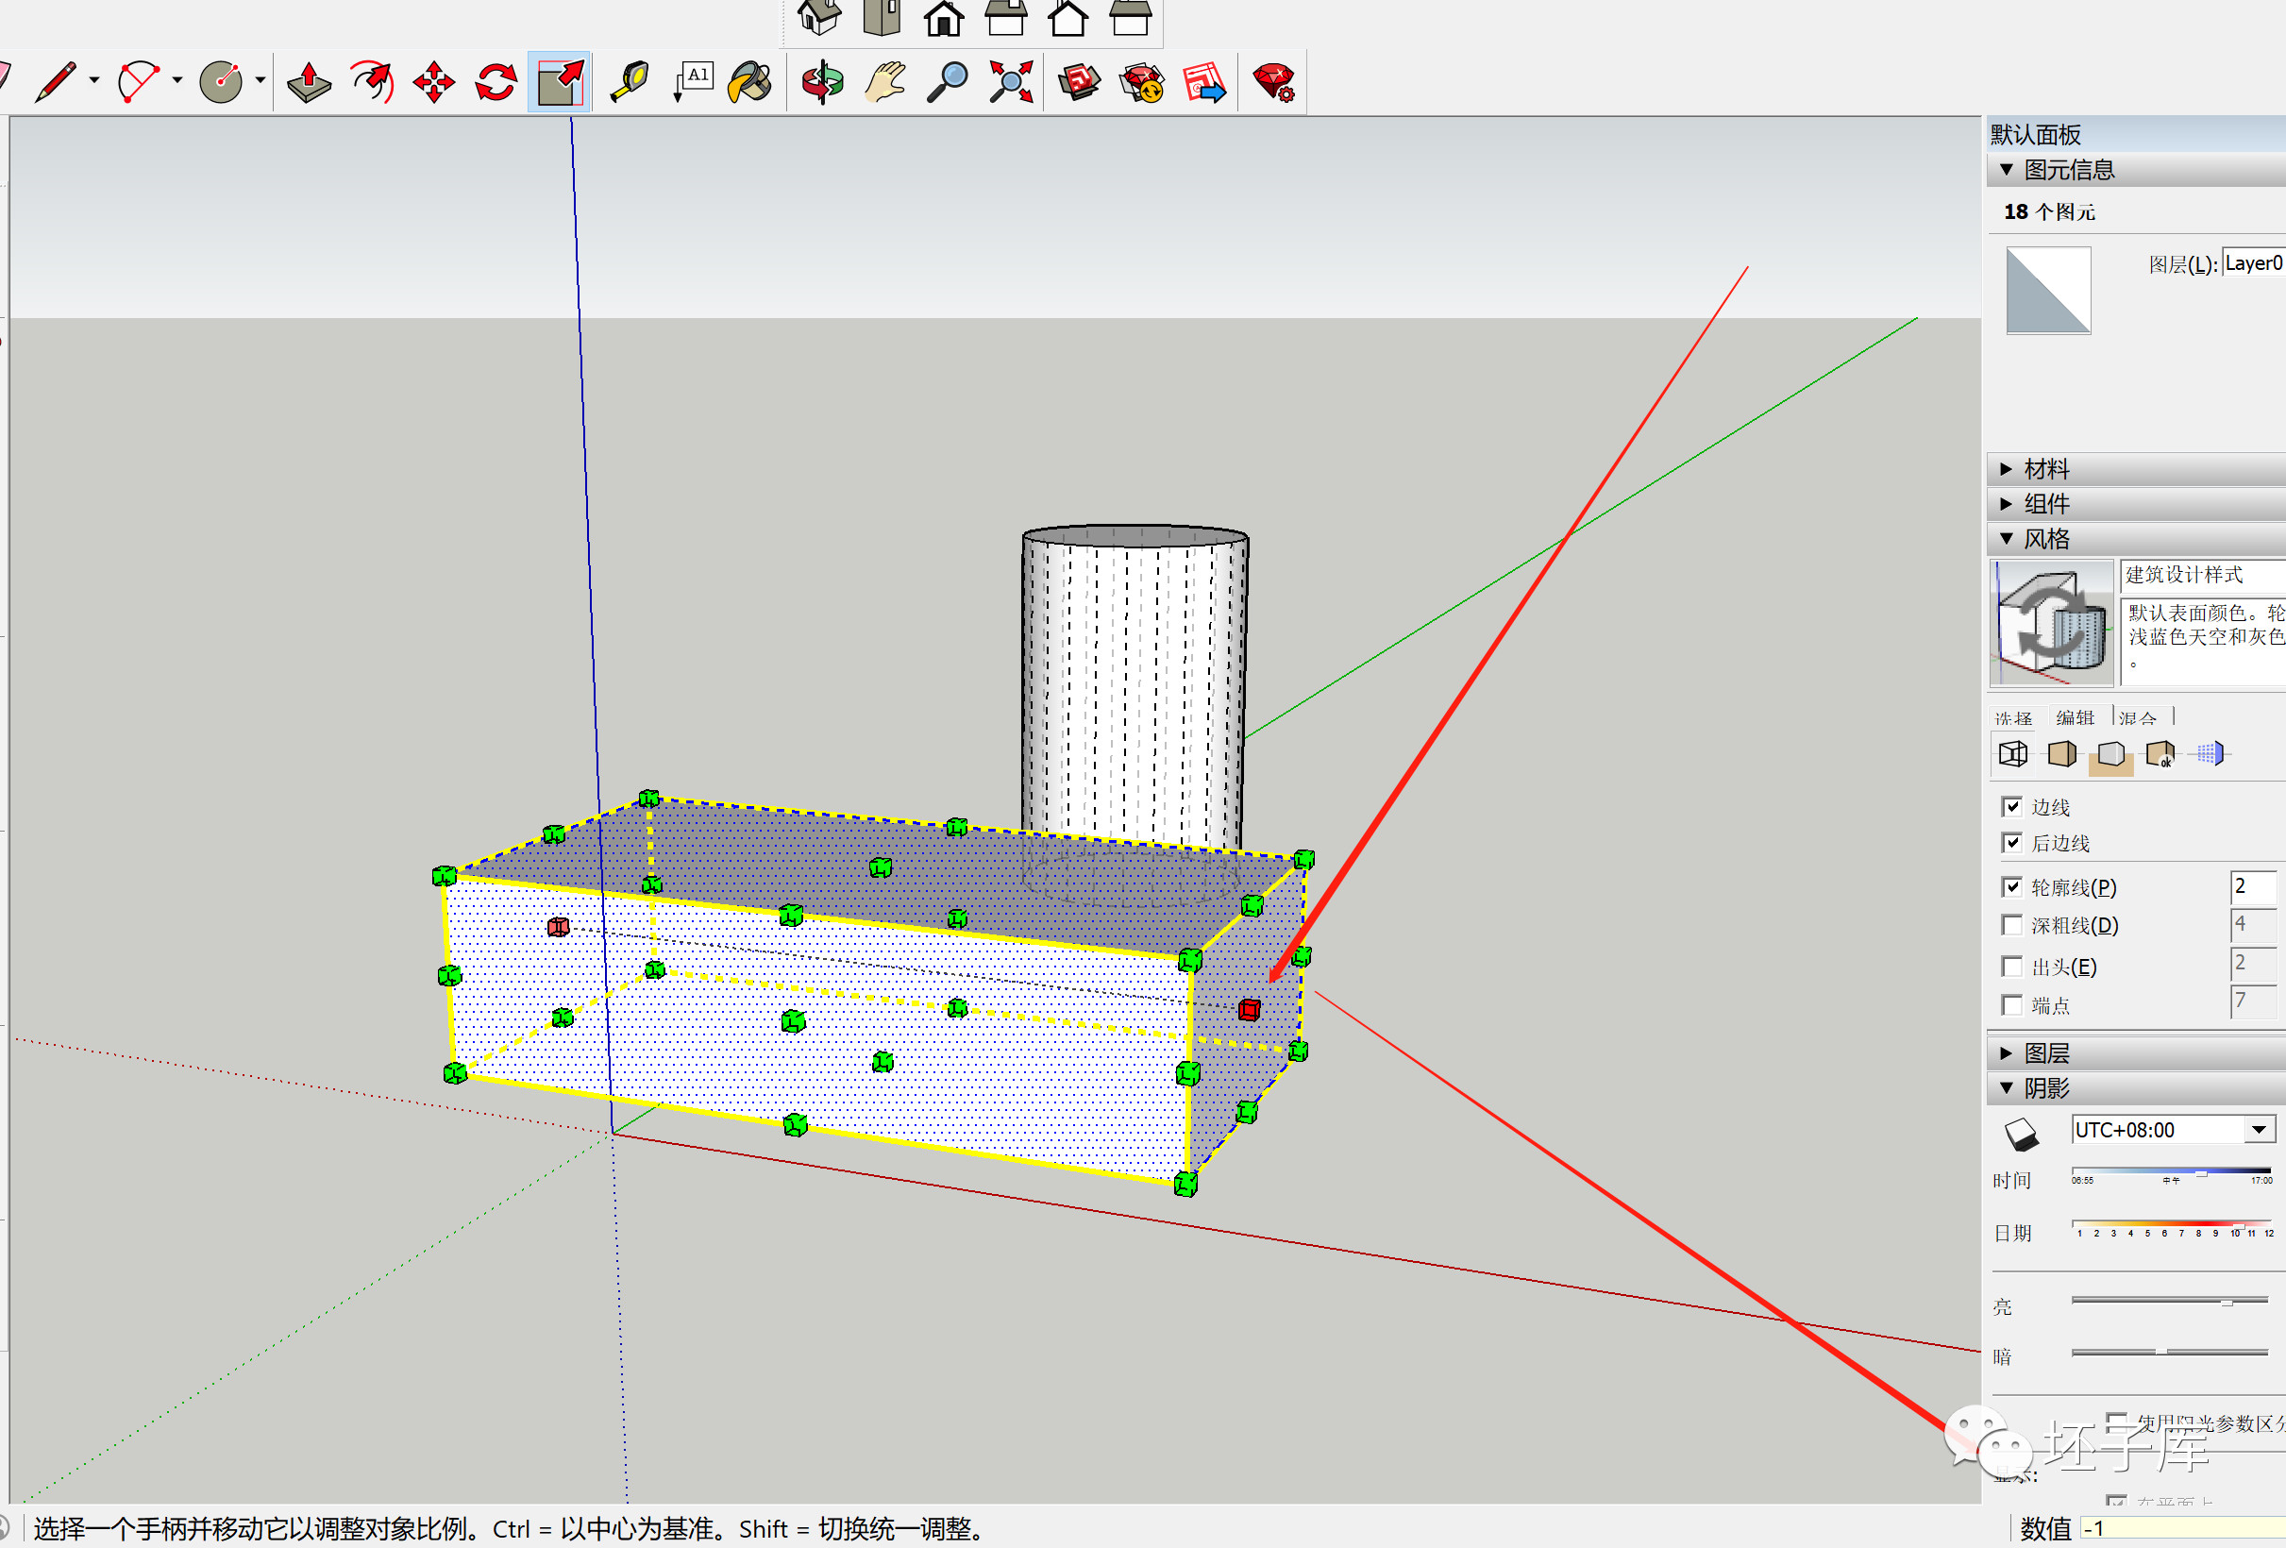Toggle the 边线 edges checkbox
2286x1548 pixels.
[x=2011, y=806]
